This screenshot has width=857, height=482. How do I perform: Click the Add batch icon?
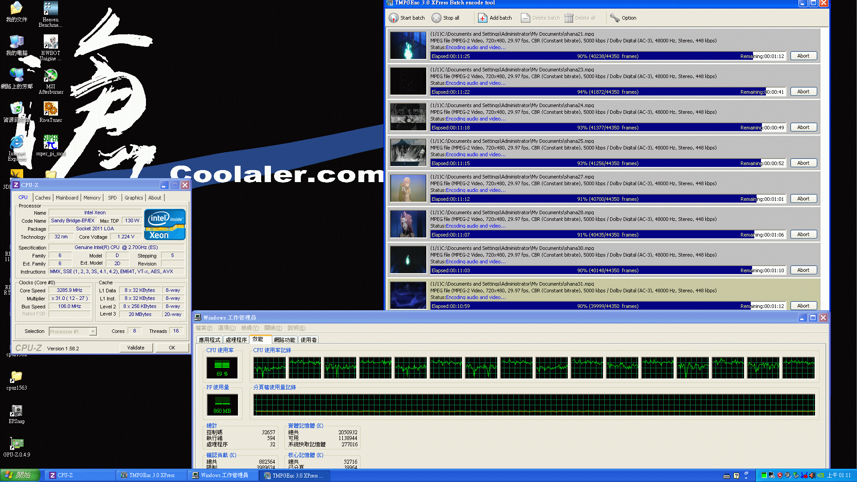[483, 18]
